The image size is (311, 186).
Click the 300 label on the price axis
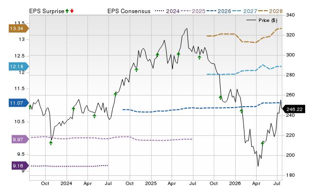pos(291,55)
